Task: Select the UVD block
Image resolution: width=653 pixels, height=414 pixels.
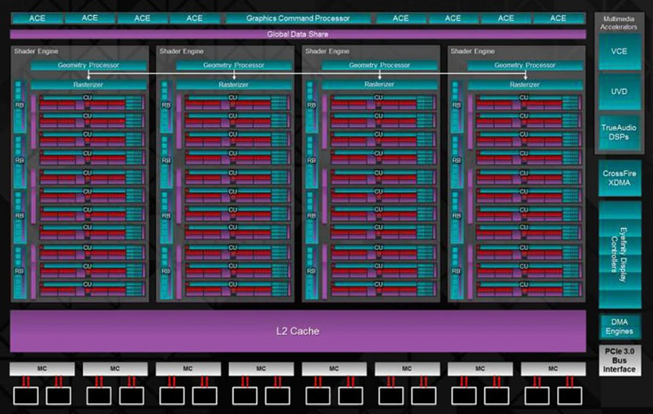Action: [619, 92]
